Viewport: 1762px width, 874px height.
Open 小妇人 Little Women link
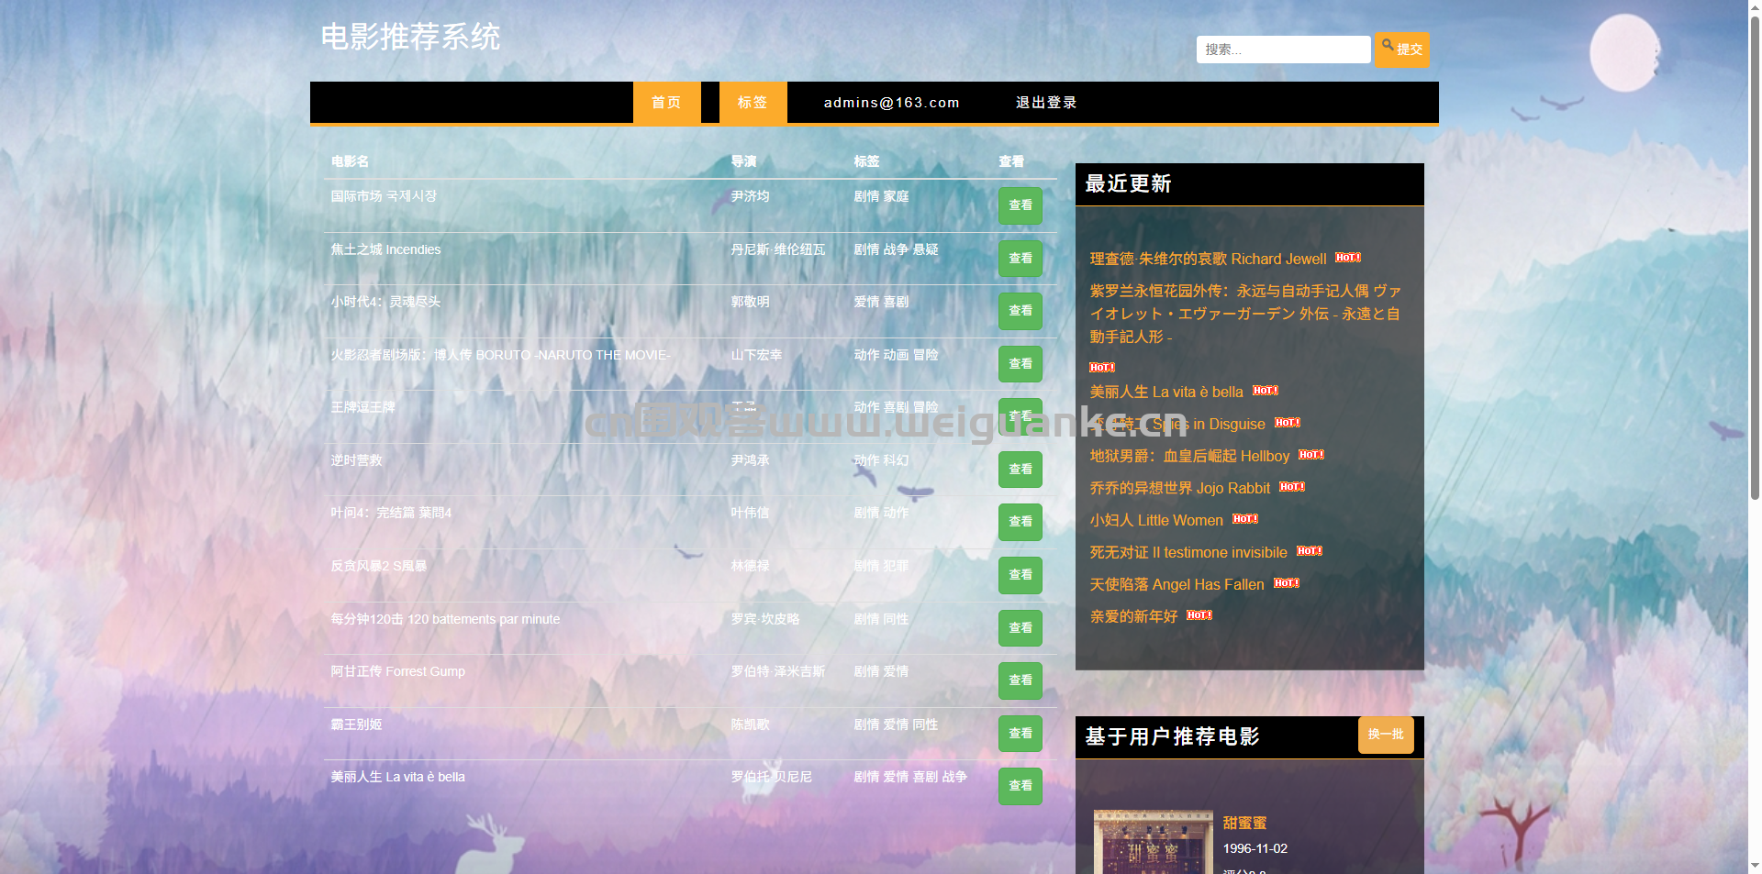pos(1156,520)
